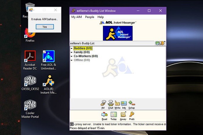Screen dimensions: 203x135
Task: Maximize the Buddy List Window
Action: tap(149, 11)
